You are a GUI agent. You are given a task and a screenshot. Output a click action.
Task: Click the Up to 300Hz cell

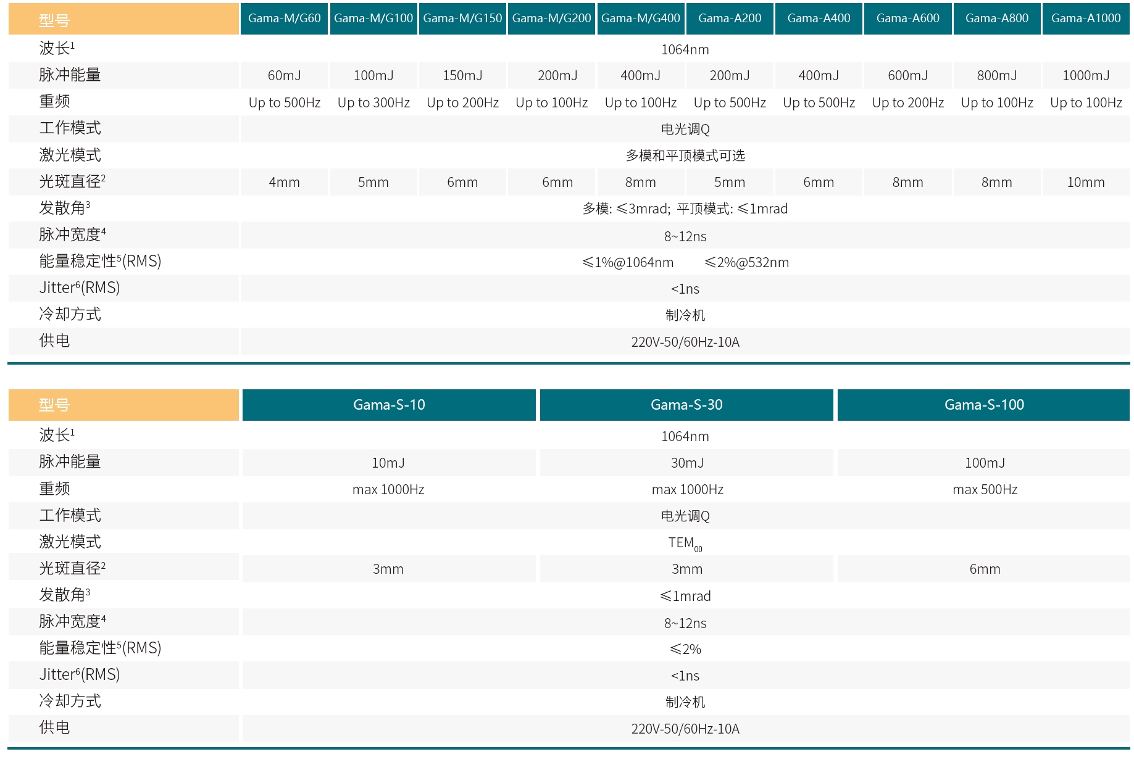coord(373,102)
